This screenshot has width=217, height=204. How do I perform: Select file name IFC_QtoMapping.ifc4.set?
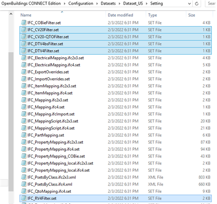click(x=49, y=191)
